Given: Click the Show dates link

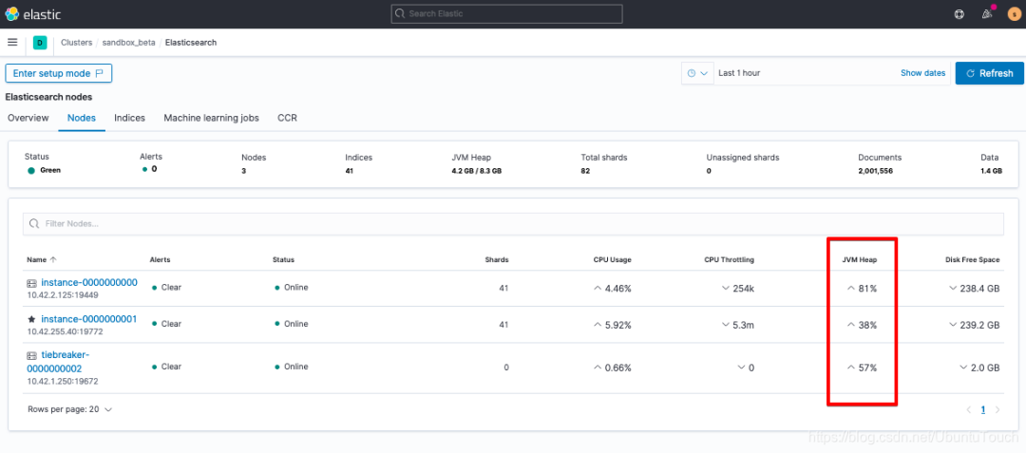Looking at the screenshot, I should 922,73.
